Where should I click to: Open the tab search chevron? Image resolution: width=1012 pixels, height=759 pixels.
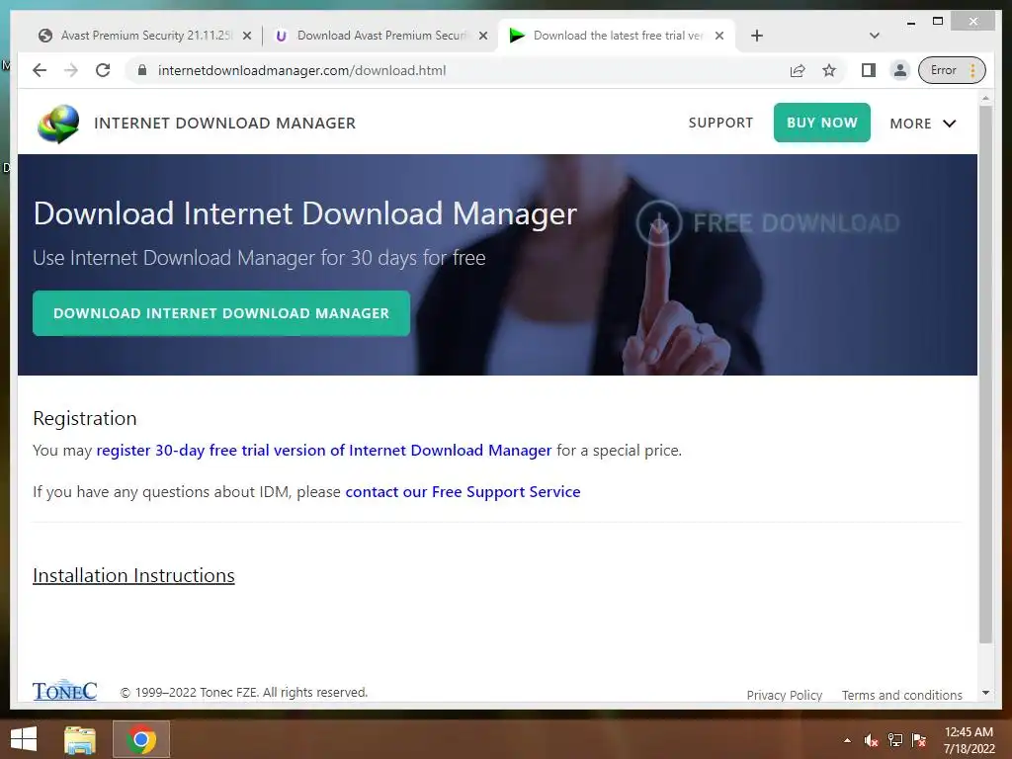click(x=875, y=36)
